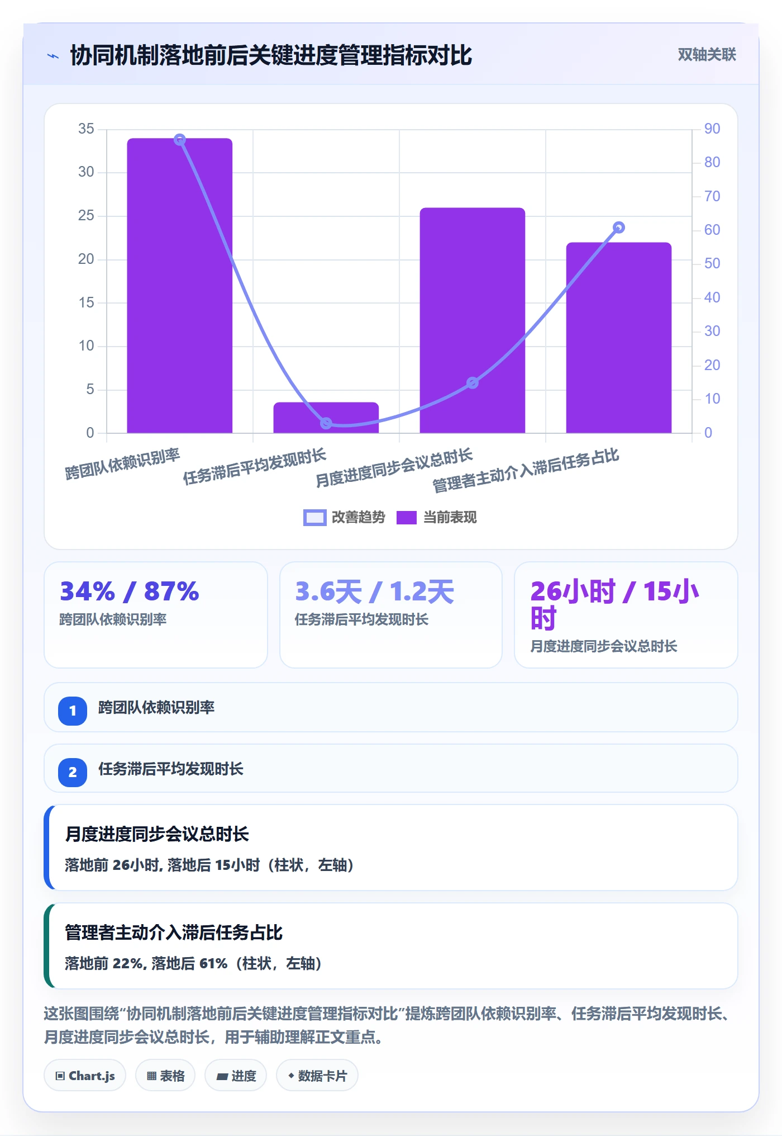Click the lightning bolt icon beside the title
Image resolution: width=782 pixels, height=1136 pixels.
[53, 56]
